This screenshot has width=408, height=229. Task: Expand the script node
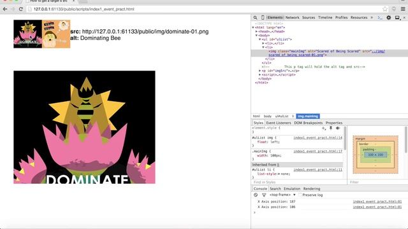point(259,74)
